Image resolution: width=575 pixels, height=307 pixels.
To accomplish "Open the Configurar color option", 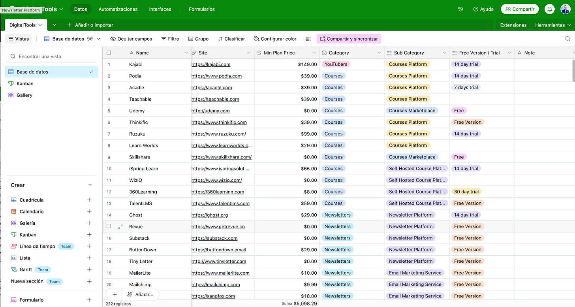I will pos(275,39).
